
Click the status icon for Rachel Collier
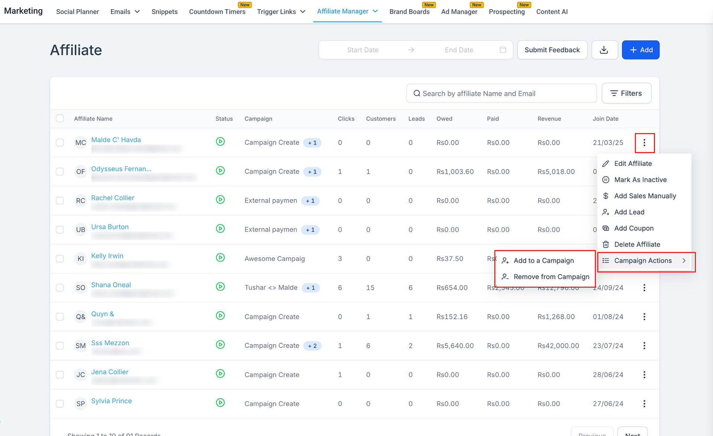220,199
